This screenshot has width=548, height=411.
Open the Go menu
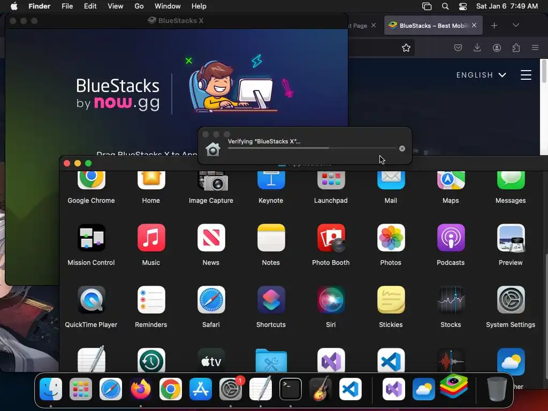pyautogui.click(x=139, y=6)
